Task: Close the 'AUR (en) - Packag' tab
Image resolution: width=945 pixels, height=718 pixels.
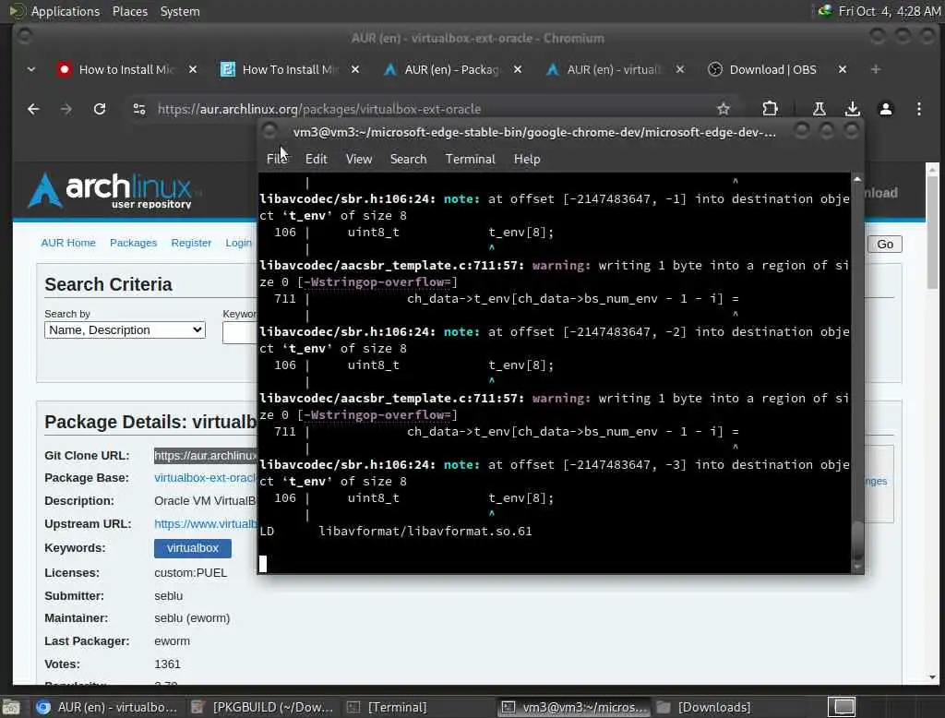Action: (518, 69)
